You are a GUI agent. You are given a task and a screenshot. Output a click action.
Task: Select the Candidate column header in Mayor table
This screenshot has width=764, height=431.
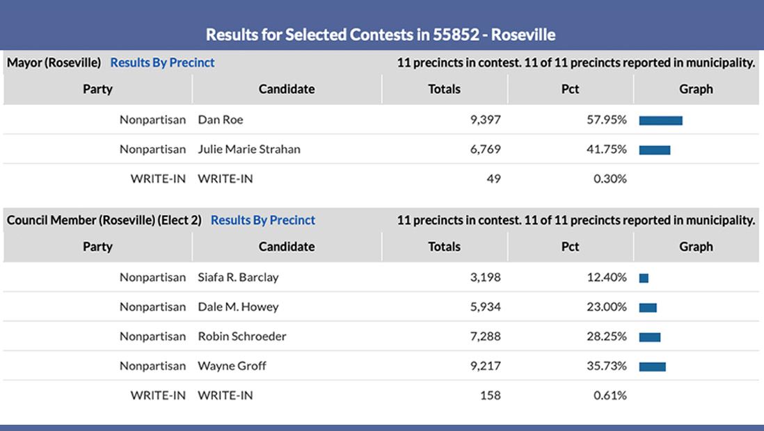click(287, 88)
